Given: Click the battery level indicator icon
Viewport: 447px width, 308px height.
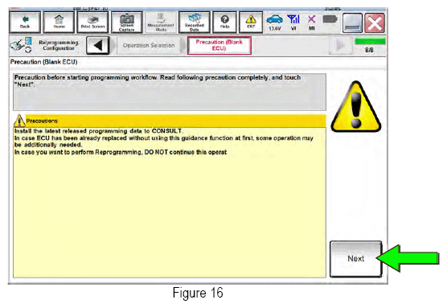Looking at the screenshot, I should point(330,19).
